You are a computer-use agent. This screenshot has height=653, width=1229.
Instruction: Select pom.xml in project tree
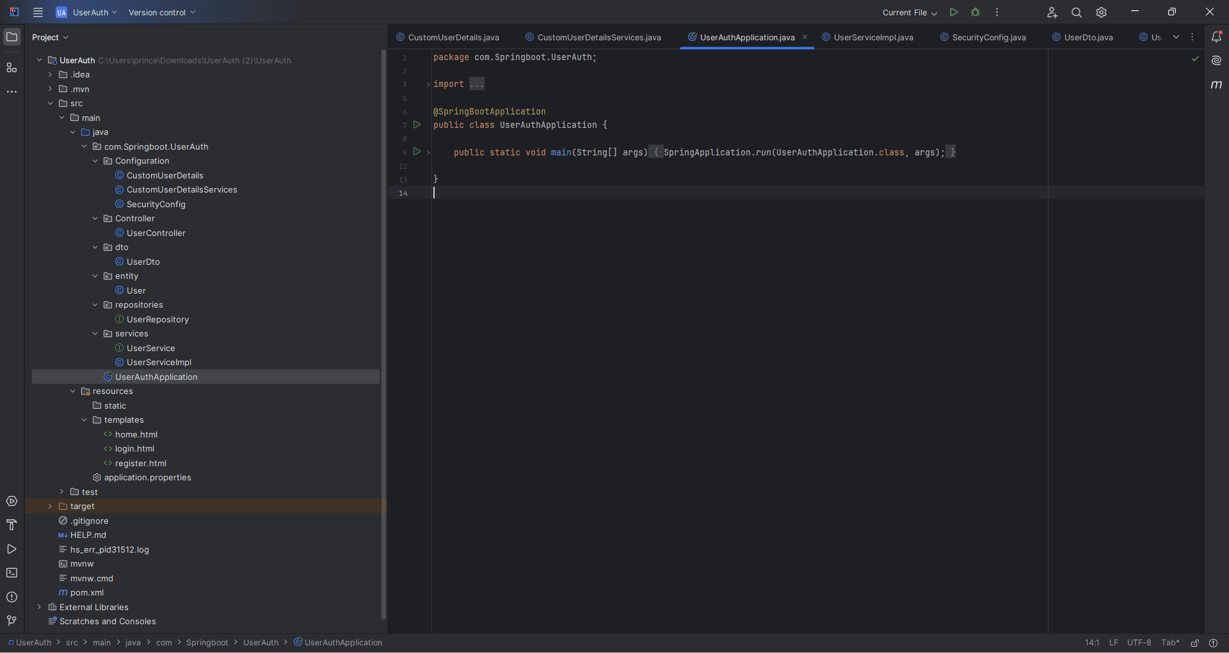(x=87, y=593)
